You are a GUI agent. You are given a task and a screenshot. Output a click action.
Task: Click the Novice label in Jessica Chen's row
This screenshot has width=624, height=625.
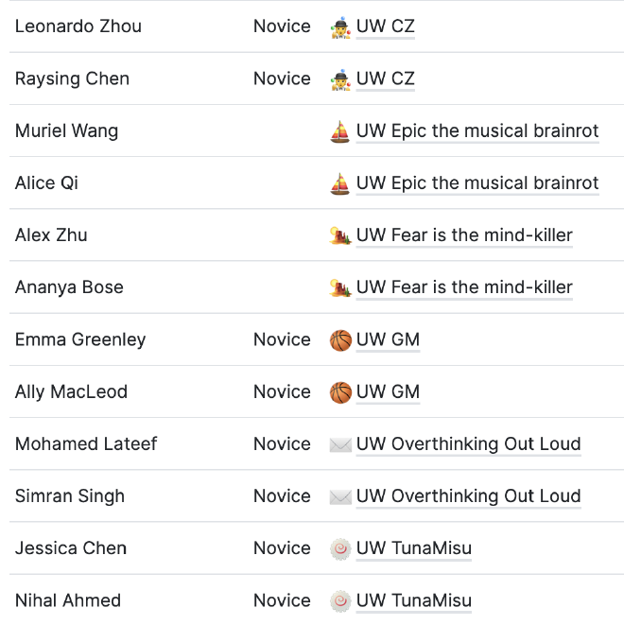[282, 548]
